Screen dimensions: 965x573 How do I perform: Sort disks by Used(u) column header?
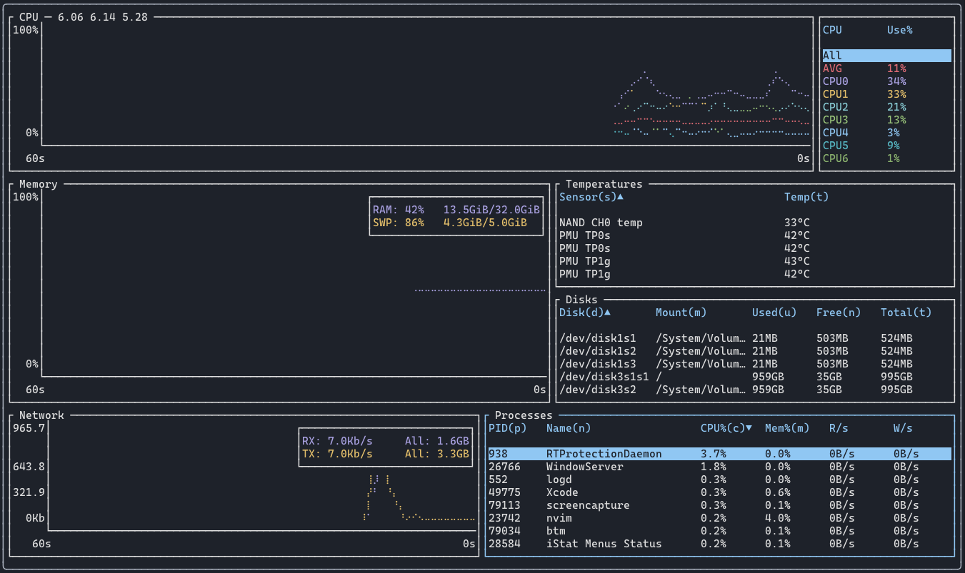tap(774, 313)
